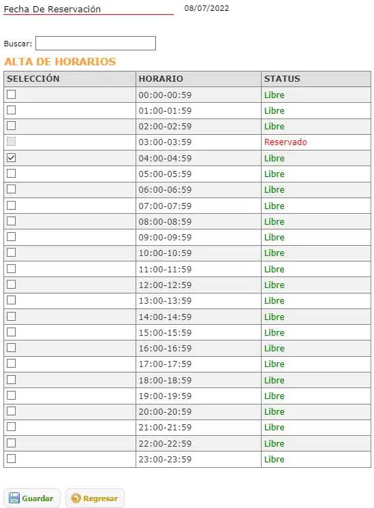Check the 00:00-00:59 time slot
The image size is (374, 508).
click(12, 94)
